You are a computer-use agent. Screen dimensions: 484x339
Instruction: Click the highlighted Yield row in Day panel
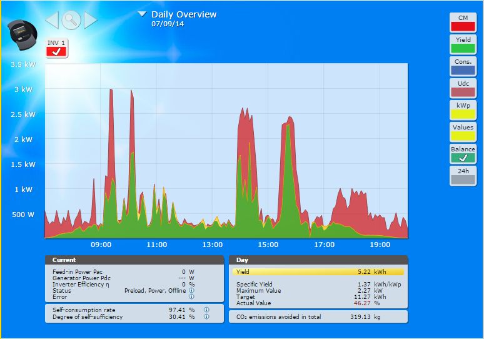[318, 272]
